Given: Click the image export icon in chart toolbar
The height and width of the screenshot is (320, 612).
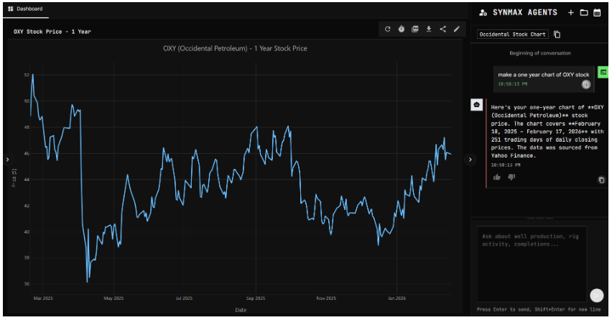Looking at the screenshot, I should pos(415,29).
